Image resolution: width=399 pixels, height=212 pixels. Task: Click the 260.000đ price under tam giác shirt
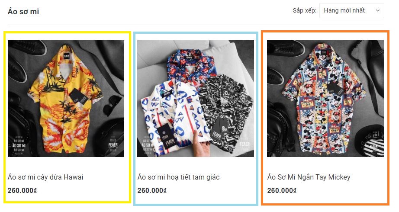click(x=152, y=190)
